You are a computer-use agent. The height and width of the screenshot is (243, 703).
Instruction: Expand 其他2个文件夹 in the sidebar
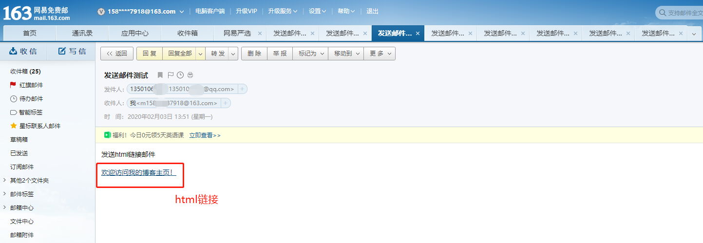coord(4,180)
